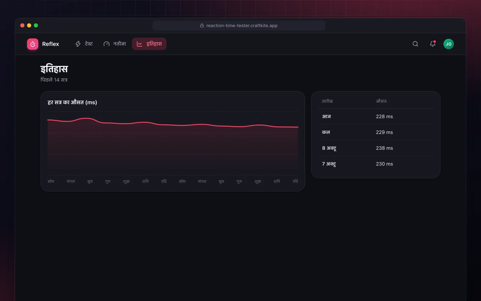The image size is (481, 301).
Task: Select the आज row in the table
Action: (x=376, y=117)
